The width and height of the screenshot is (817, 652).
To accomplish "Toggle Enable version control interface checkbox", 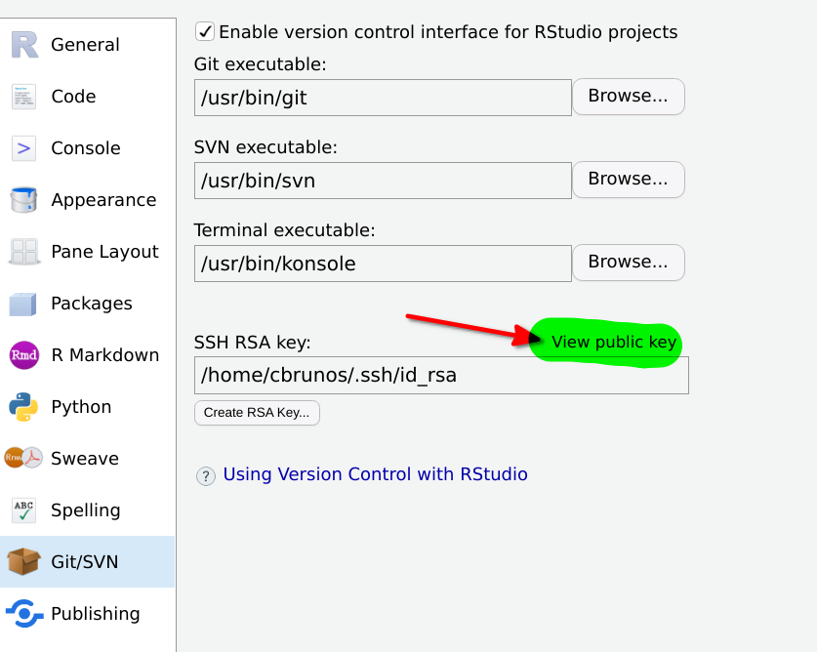I will tap(205, 32).
